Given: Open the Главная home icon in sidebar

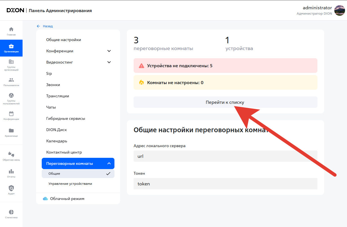Looking at the screenshot, I should point(11,30).
